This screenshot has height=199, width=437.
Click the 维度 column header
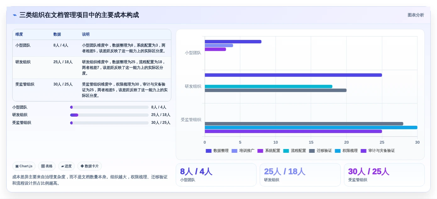(x=19, y=34)
